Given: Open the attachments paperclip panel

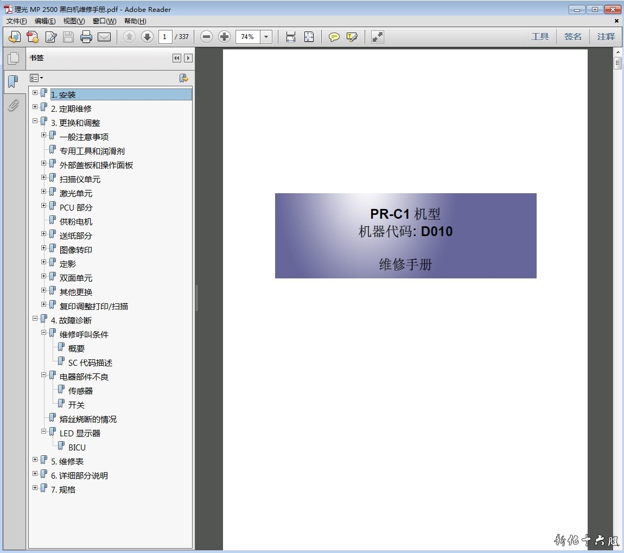Looking at the screenshot, I should click(x=14, y=105).
